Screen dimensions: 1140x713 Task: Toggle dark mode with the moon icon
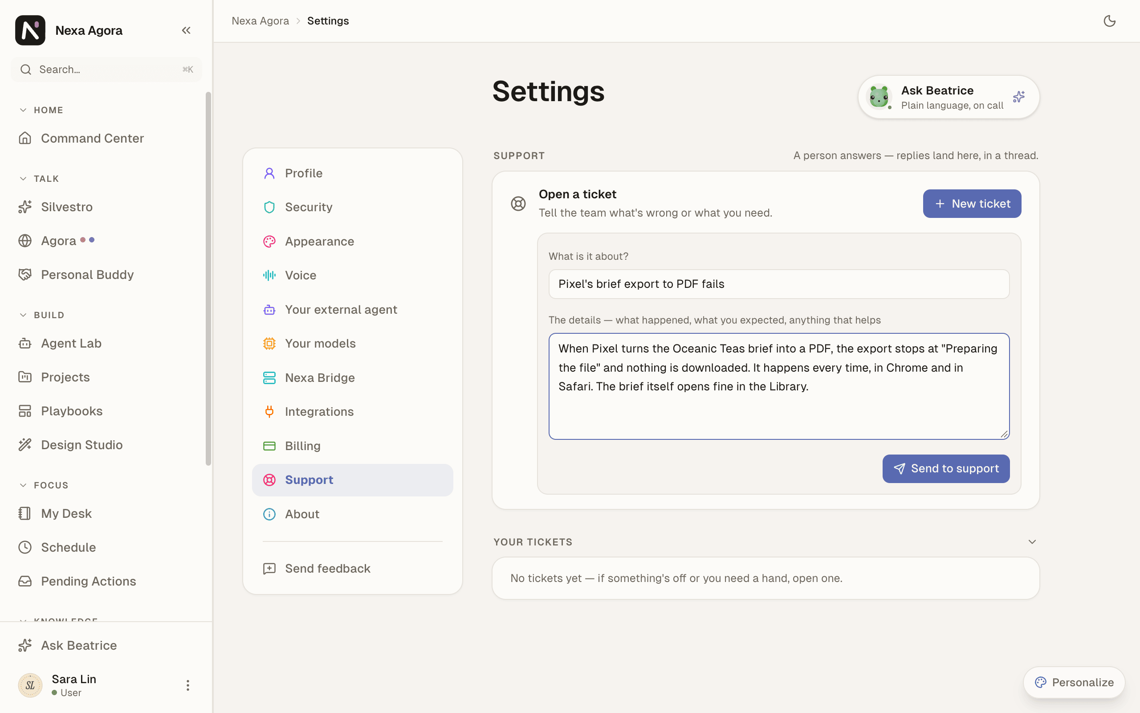1109,21
